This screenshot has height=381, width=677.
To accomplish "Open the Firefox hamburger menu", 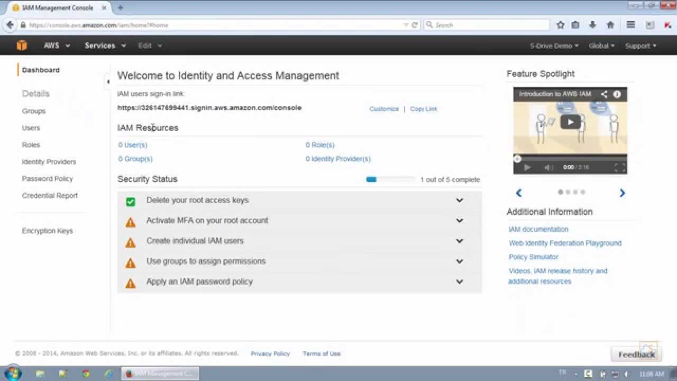I will coord(630,25).
